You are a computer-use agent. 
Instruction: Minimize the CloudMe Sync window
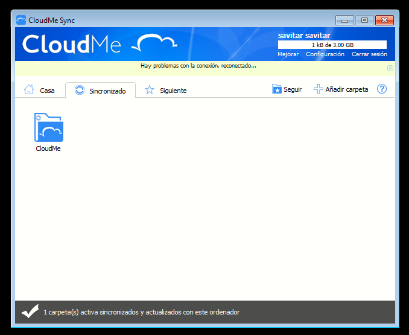pyautogui.click(x=344, y=21)
